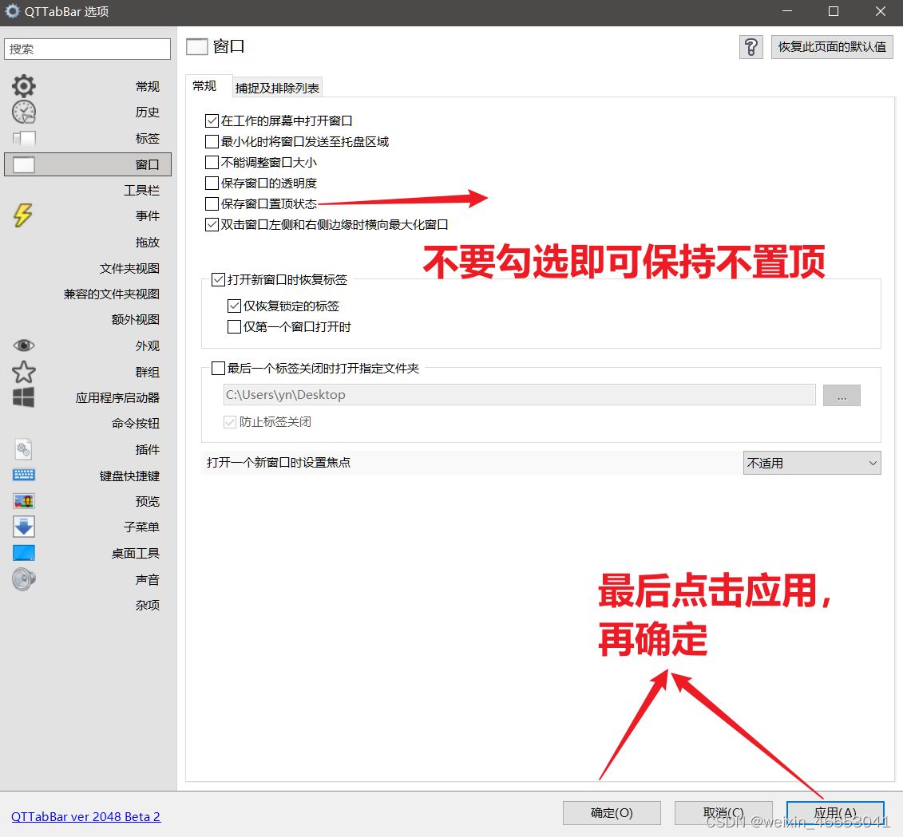Screen dimensions: 903x837
Task: Open 插件 settings via the plugin icon
Action: tap(23, 448)
